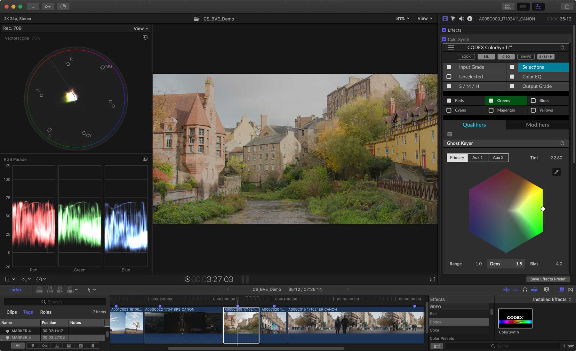Enable the Blues selection checkbox
This screenshot has height=351, width=576.
coord(533,101)
